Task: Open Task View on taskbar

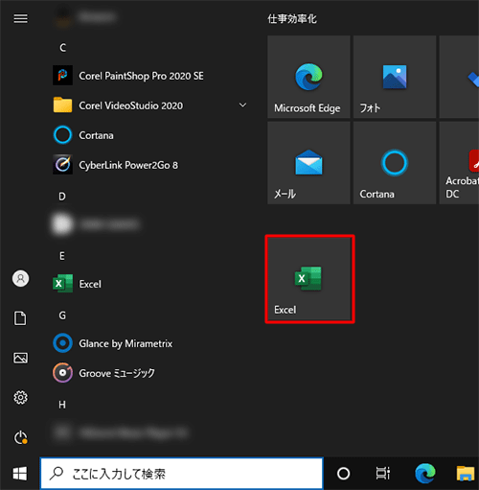Action: [382, 474]
